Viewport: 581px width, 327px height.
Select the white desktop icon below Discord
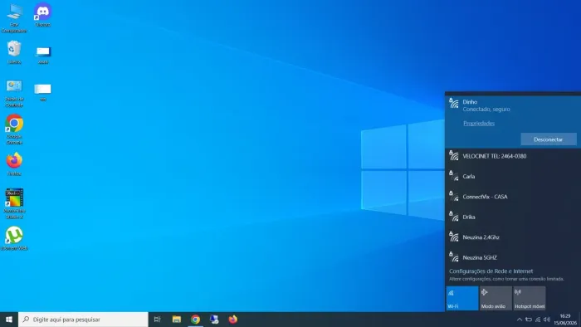43,55
